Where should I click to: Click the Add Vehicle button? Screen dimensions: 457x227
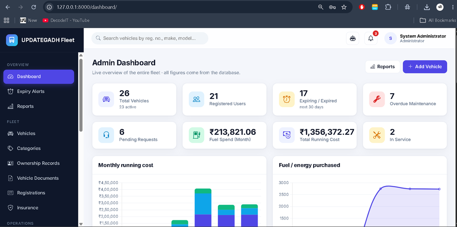coord(425,67)
